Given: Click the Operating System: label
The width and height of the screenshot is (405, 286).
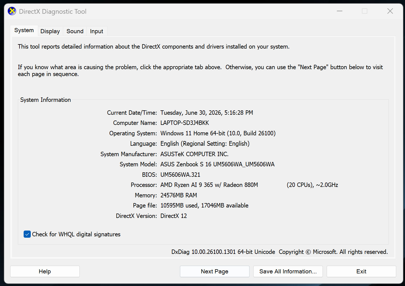Looking at the screenshot, I should [133, 133].
